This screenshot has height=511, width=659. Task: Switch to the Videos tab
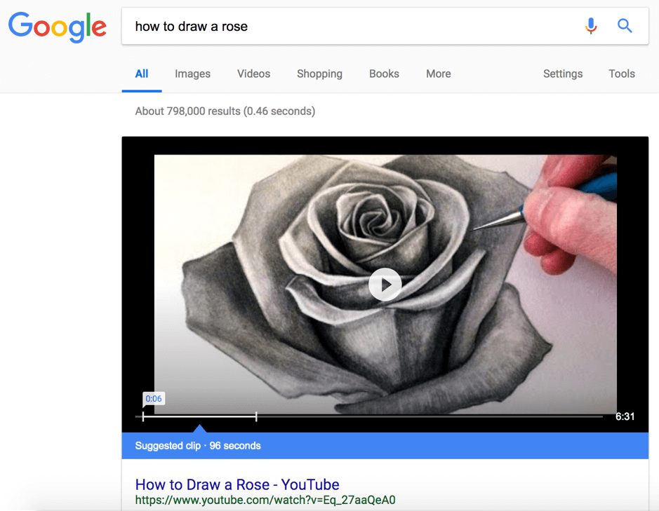tap(253, 74)
